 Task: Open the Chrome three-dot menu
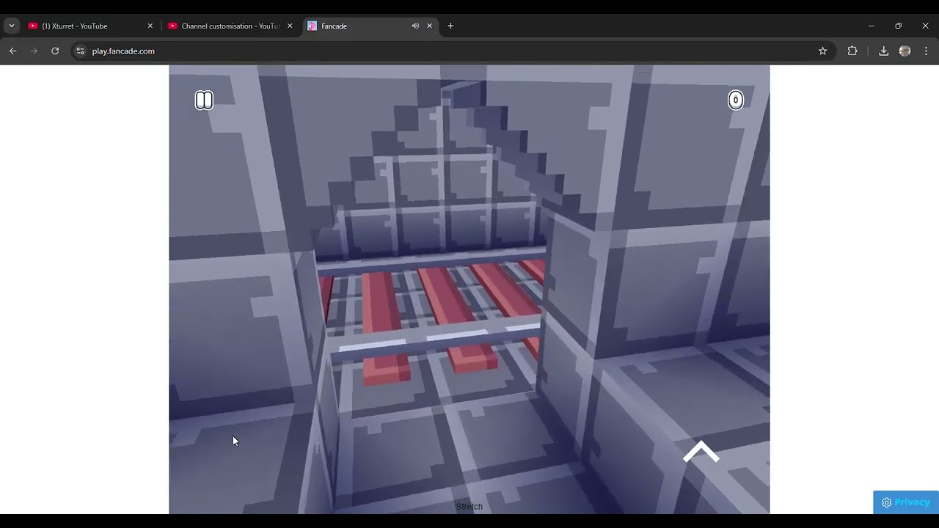click(x=926, y=51)
